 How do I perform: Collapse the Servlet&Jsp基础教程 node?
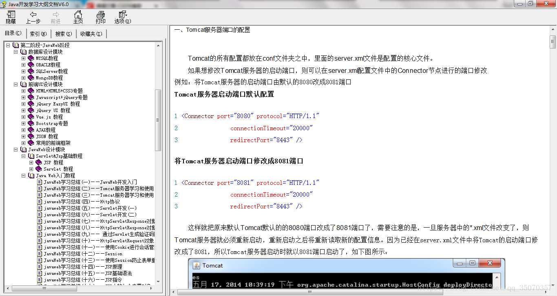click(24, 156)
